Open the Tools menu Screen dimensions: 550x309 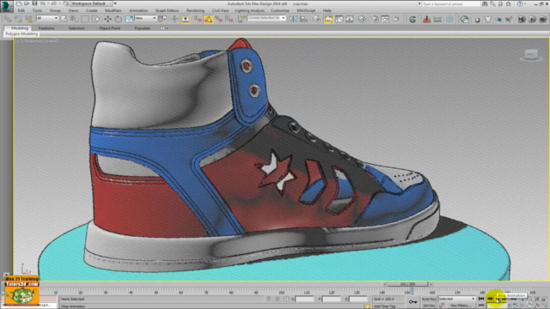coord(37,10)
